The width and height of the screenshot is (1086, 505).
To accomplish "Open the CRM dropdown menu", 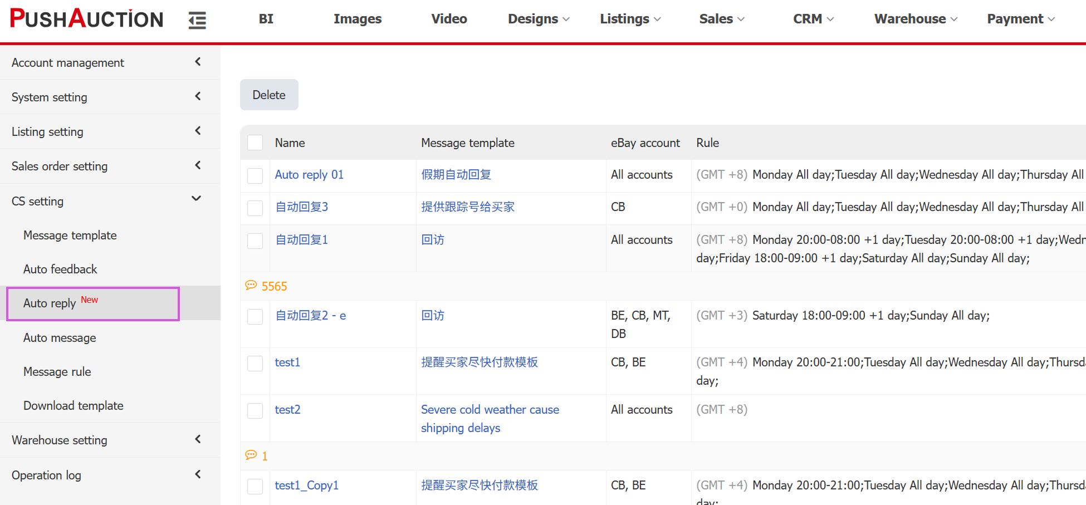I will click(813, 19).
